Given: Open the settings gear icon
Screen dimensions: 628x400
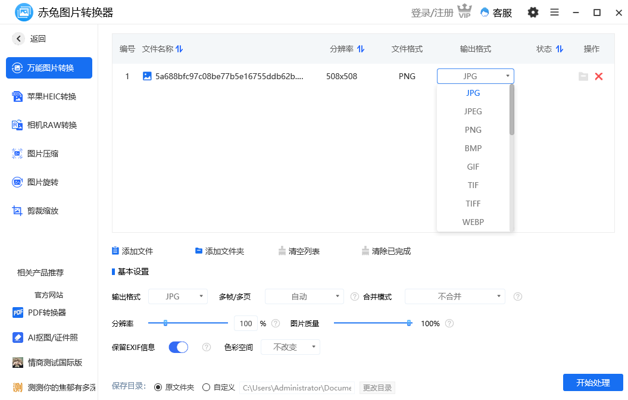Looking at the screenshot, I should [533, 12].
